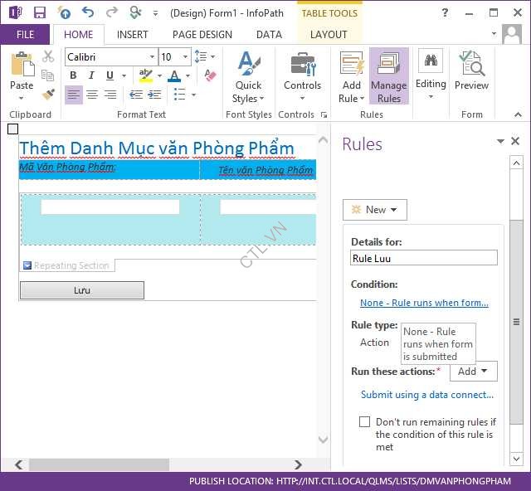This screenshot has width=531, height=491.
Task: Click the Rule Luu name field
Action: pos(424,258)
